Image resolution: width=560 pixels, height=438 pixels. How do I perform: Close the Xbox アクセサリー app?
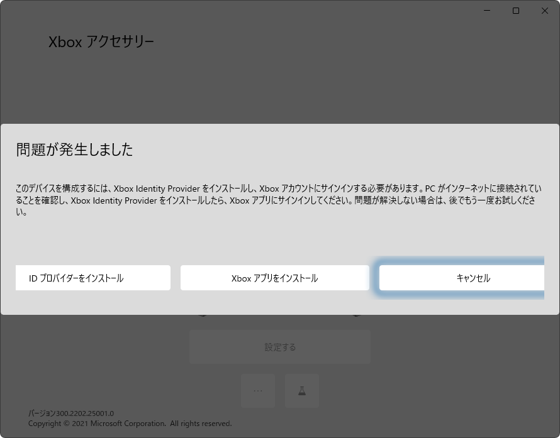544,11
